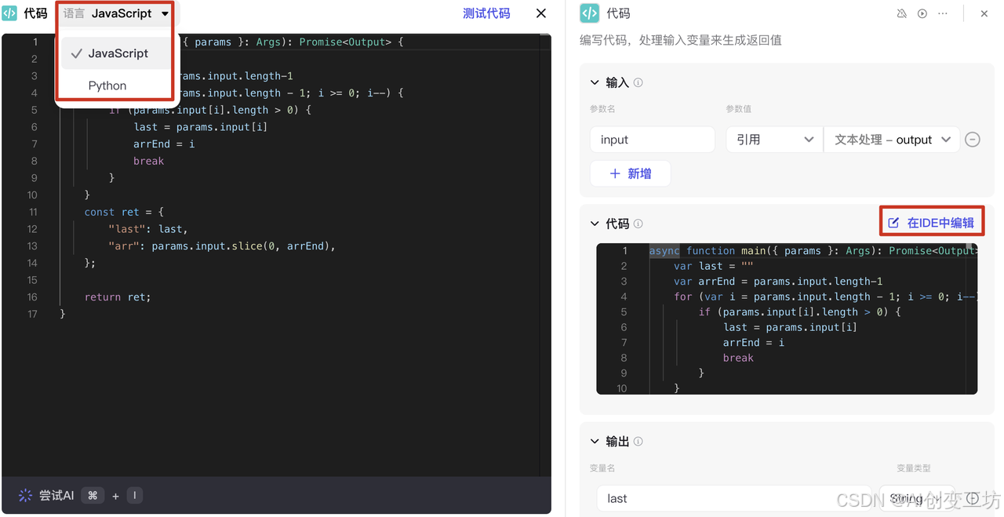
Task: Click the ⌘ shortcut key badge
Action: pyautogui.click(x=93, y=495)
